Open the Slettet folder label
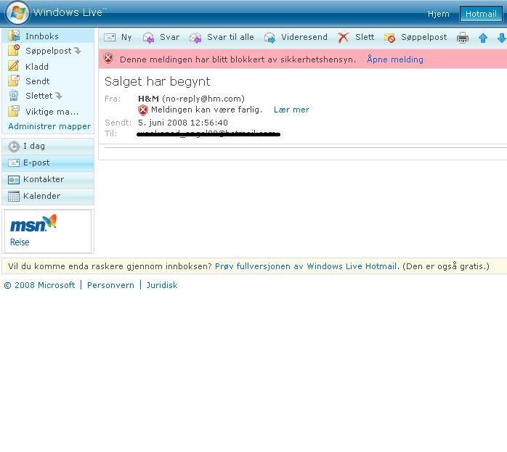The height and width of the screenshot is (452, 507). [x=38, y=96]
